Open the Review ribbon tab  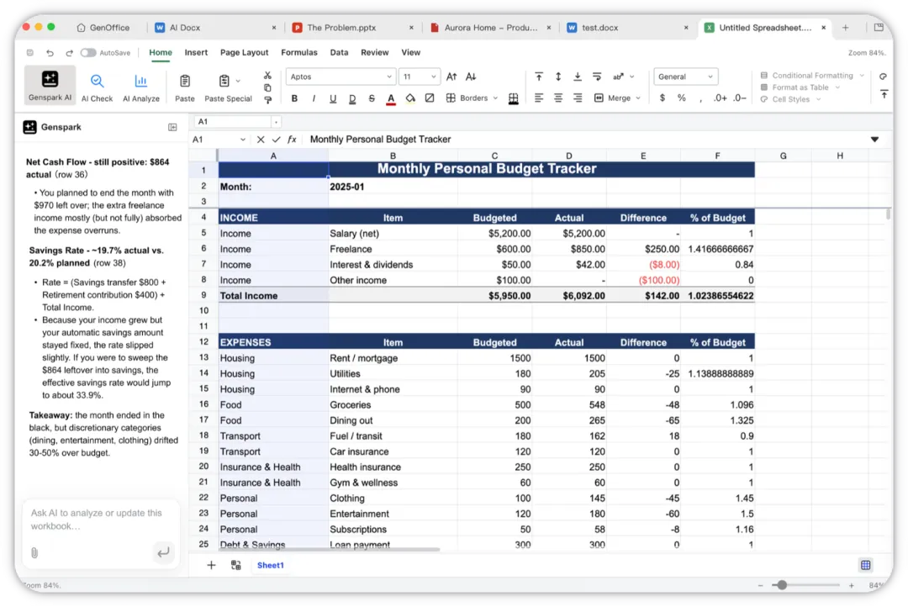(x=375, y=53)
